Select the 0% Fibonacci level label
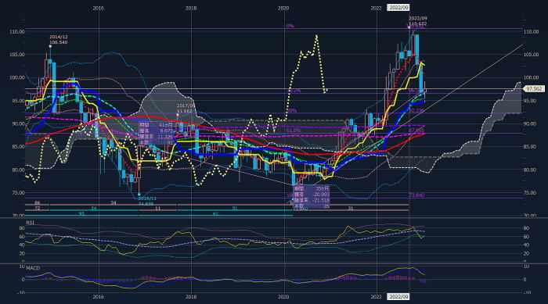Image resolution: width=548 pixels, height=304 pixels. tap(290, 26)
